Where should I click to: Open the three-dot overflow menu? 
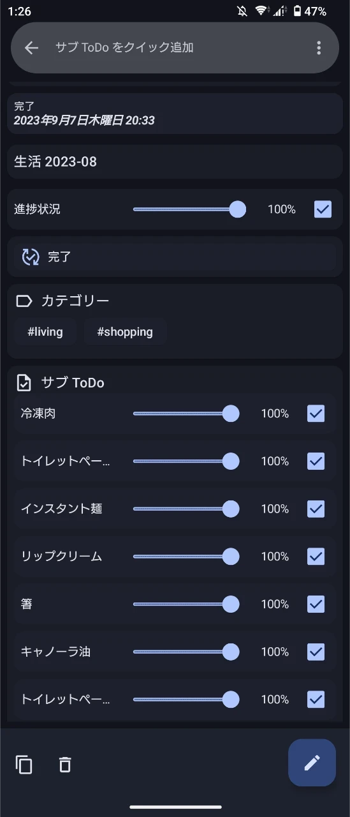coord(319,48)
